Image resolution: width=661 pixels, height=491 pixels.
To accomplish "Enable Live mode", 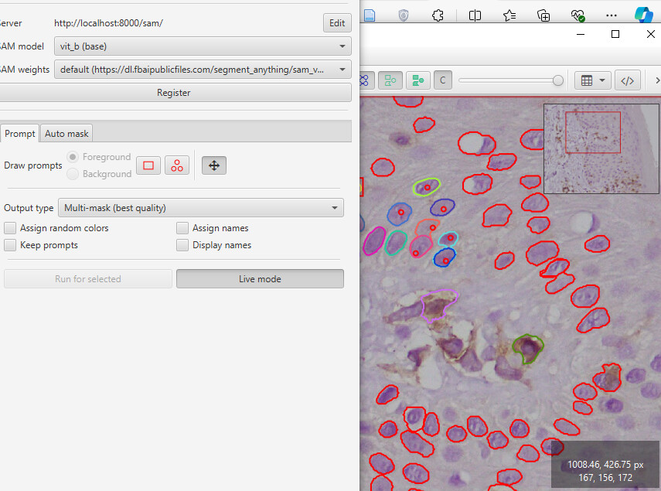I will 260,278.
